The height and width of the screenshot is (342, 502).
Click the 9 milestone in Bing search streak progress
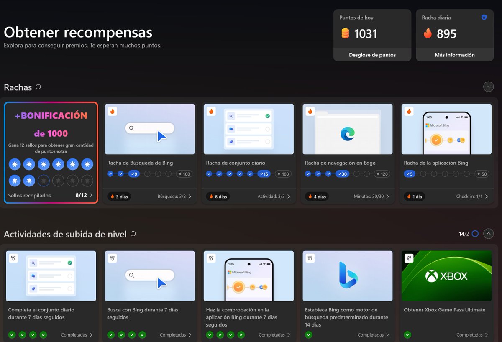[x=134, y=174]
